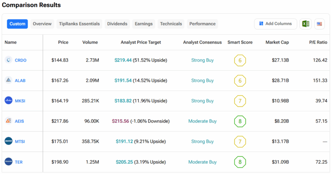Click the MTSI company logo icon
The height and width of the screenshot is (174, 331).
click(x=9, y=141)
